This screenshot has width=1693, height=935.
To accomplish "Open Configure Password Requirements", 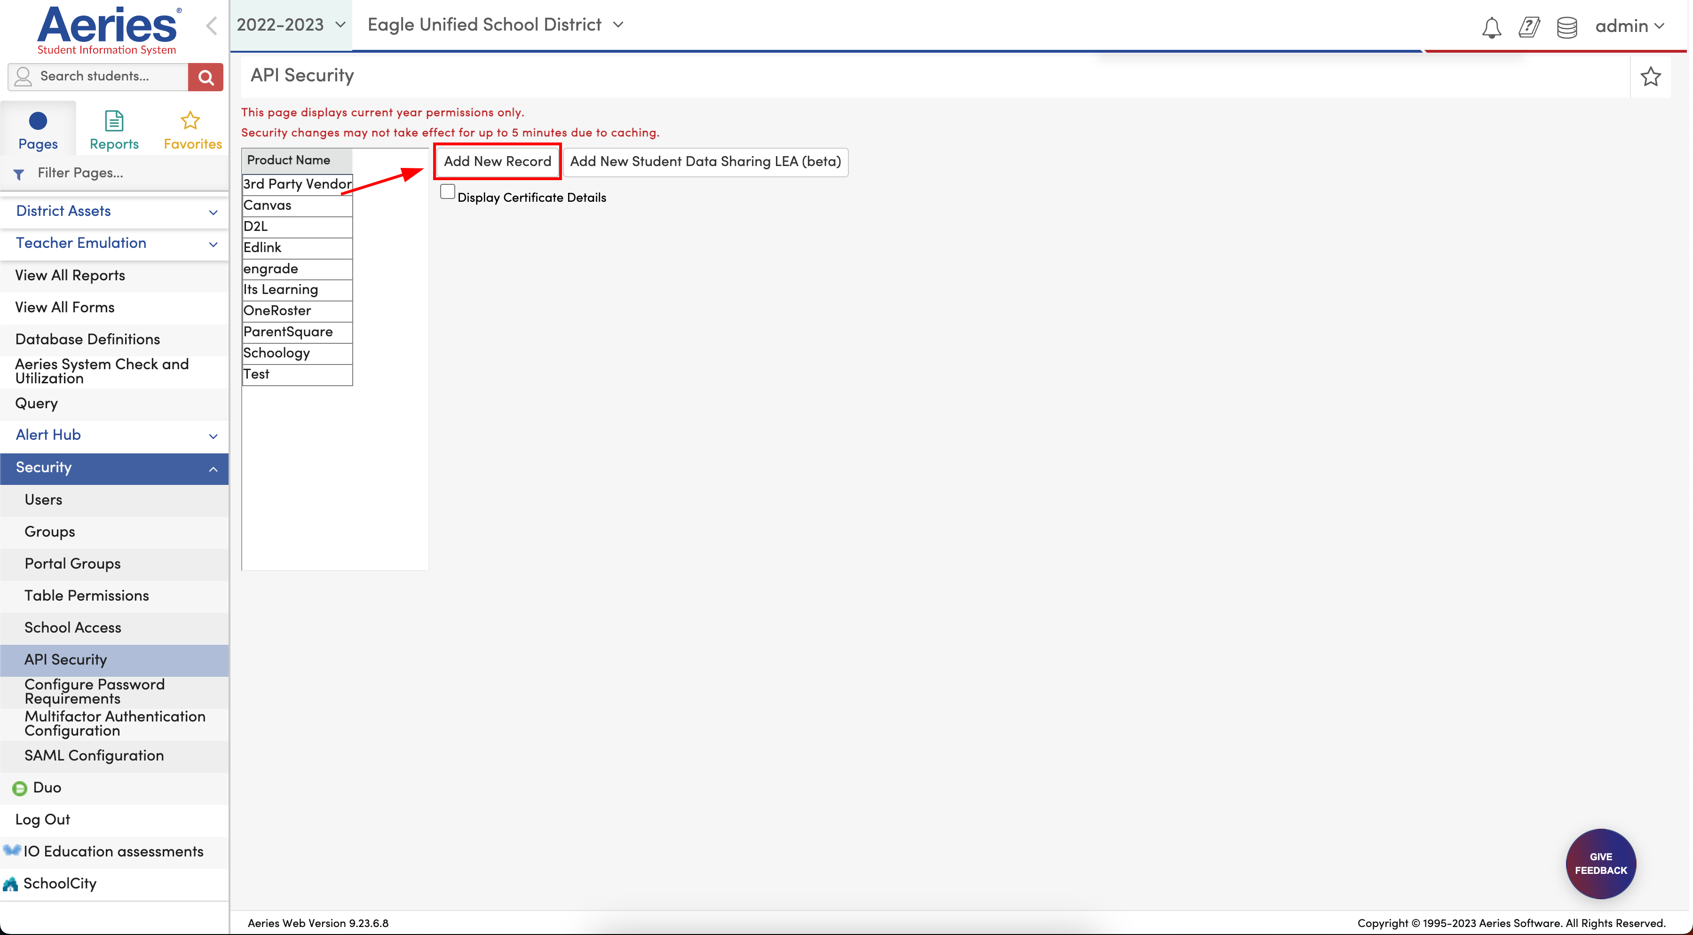I will tap(114, 692).
